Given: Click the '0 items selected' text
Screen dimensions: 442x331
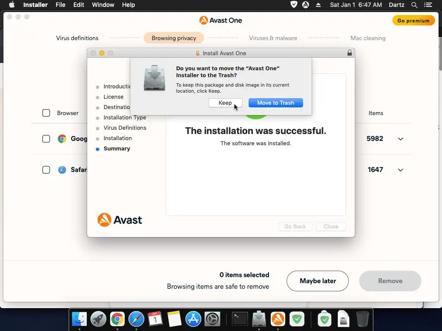Looking at the screenshot, I should pyautogui.click(x=244, y=275).
